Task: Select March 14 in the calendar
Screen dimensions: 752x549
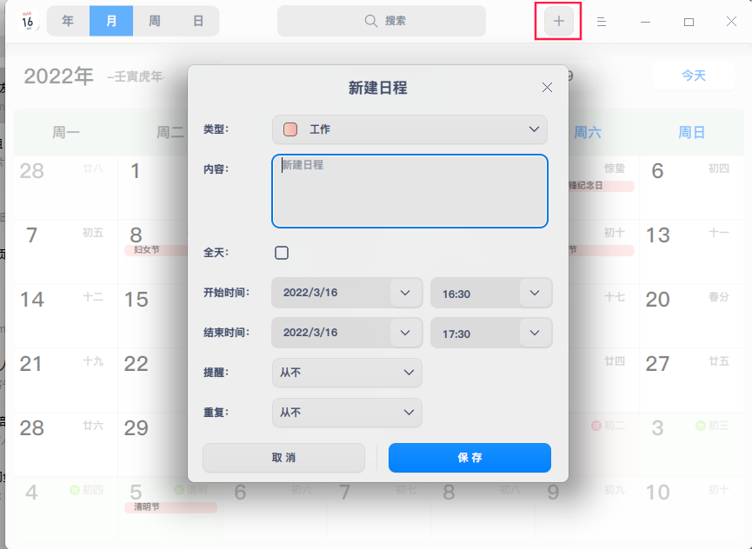Action: click(66, 315)
